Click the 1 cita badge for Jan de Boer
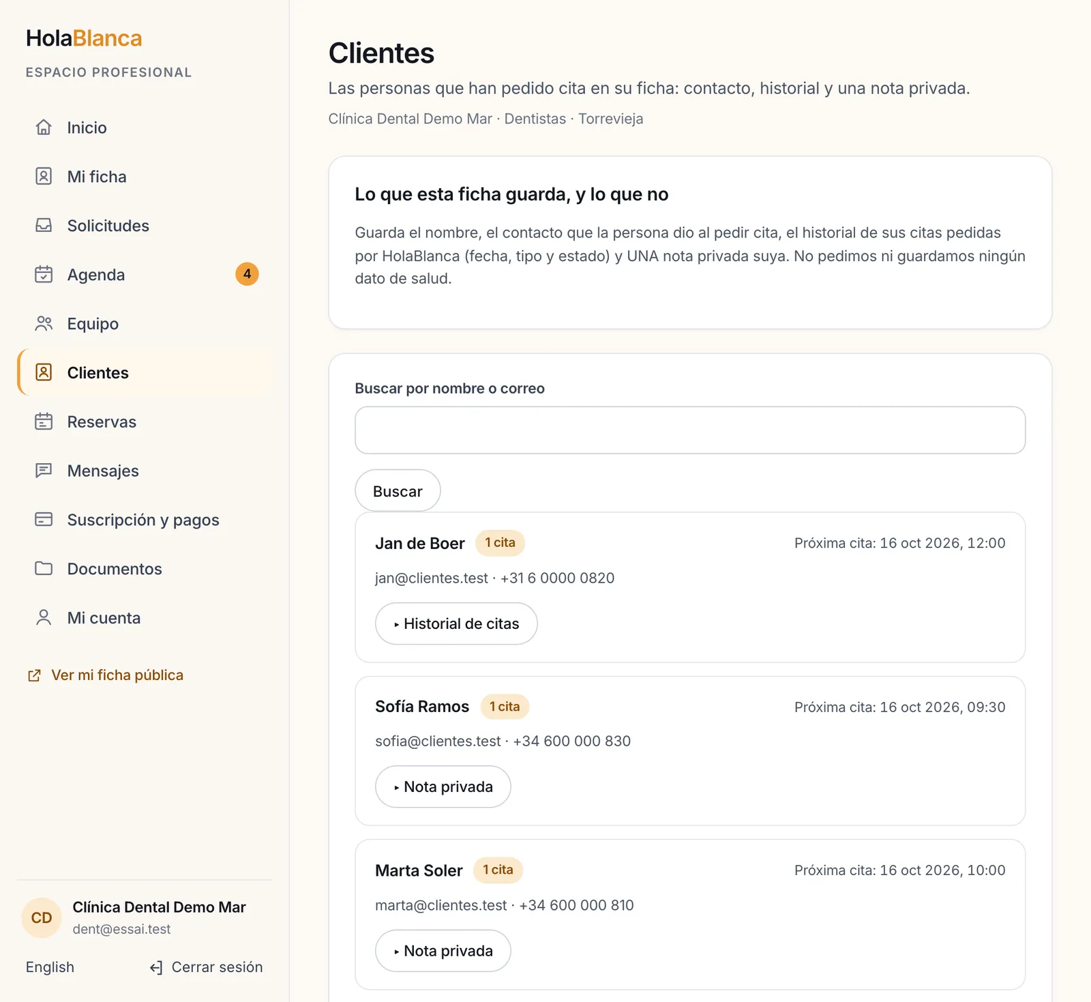 [x=500, y=543]
